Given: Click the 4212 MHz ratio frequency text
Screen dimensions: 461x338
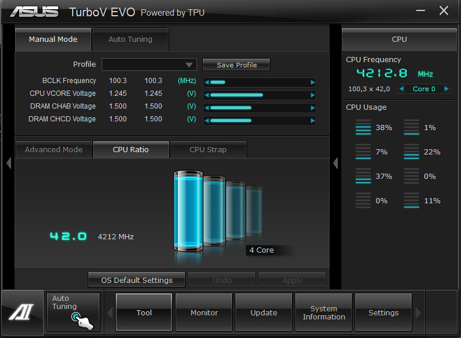Looking at the screenshot, I should click(116, 237).
